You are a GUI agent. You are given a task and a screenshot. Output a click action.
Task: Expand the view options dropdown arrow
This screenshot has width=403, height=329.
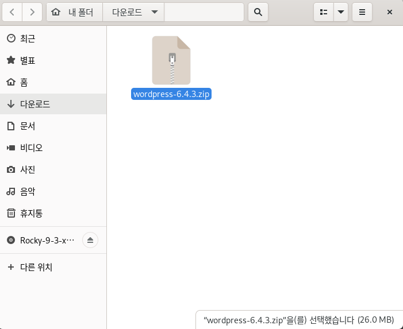[341, 12]
